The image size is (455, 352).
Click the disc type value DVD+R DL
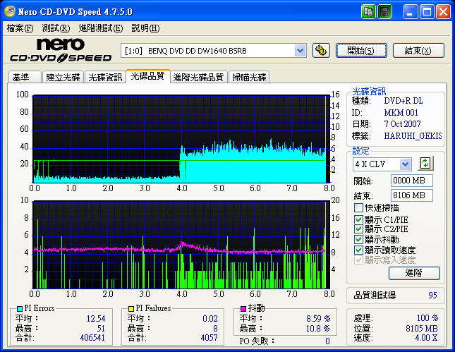[x=404, y=101]
